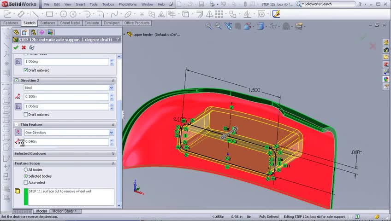Select the All bodies radio button
The height and width of the screenshot is (221, 391).
point(26,169)
